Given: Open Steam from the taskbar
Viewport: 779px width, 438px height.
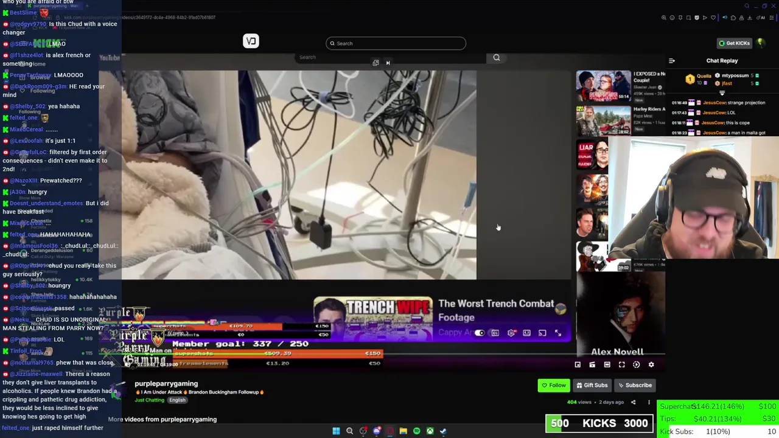Looking at the screenshot, I should (443, 431).
